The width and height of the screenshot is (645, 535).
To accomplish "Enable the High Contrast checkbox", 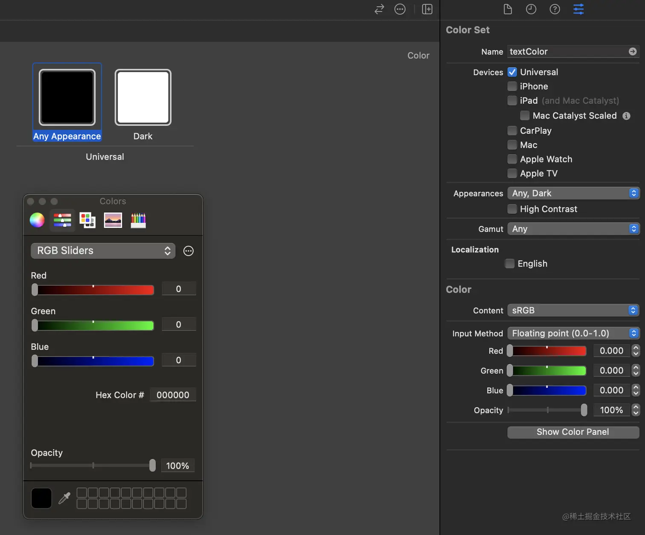I will (512, 209).
